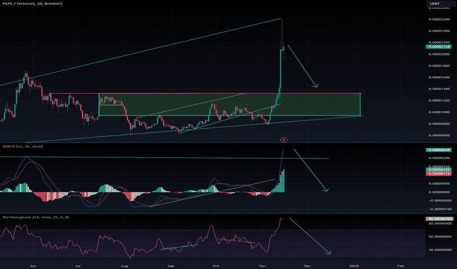Click the 0.00000050 MACD axis label
457x269 pixels.
click(x=439, y=183)
